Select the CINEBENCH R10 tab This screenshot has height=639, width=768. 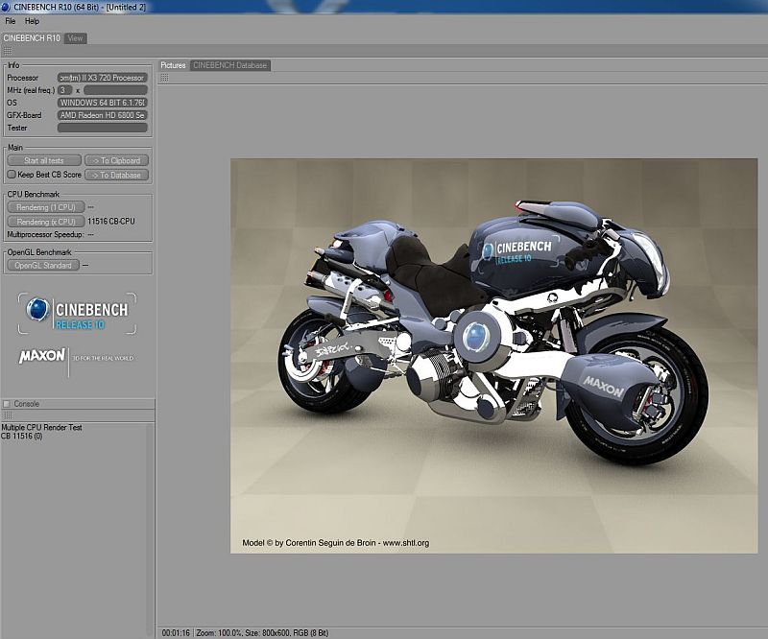32,38
